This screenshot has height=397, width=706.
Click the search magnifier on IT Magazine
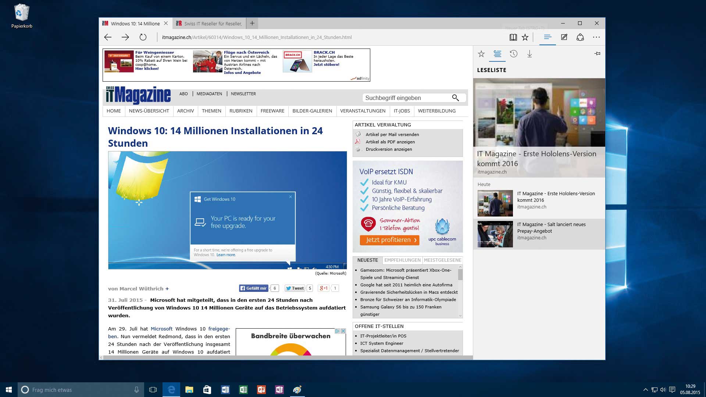click(455, 98)
